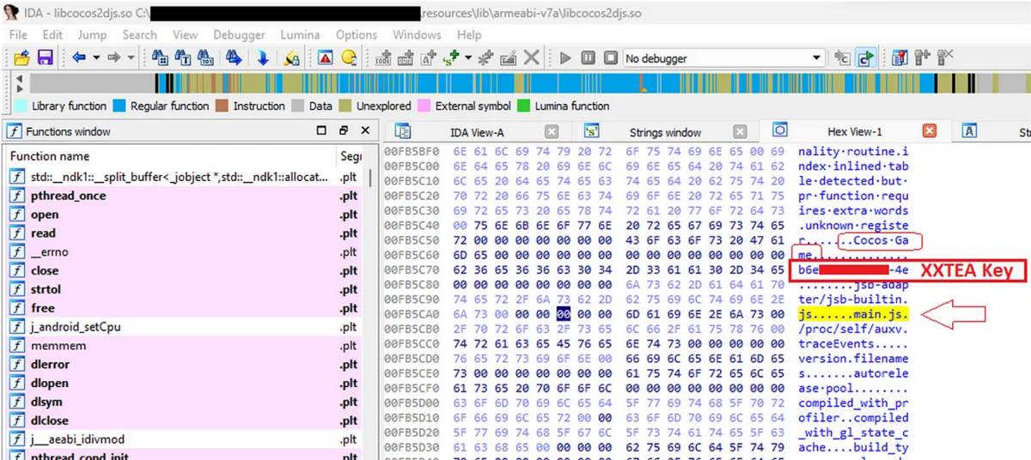Open the Debugger menu
Screen dimensions: 1031x460
(x=239, y=35)
